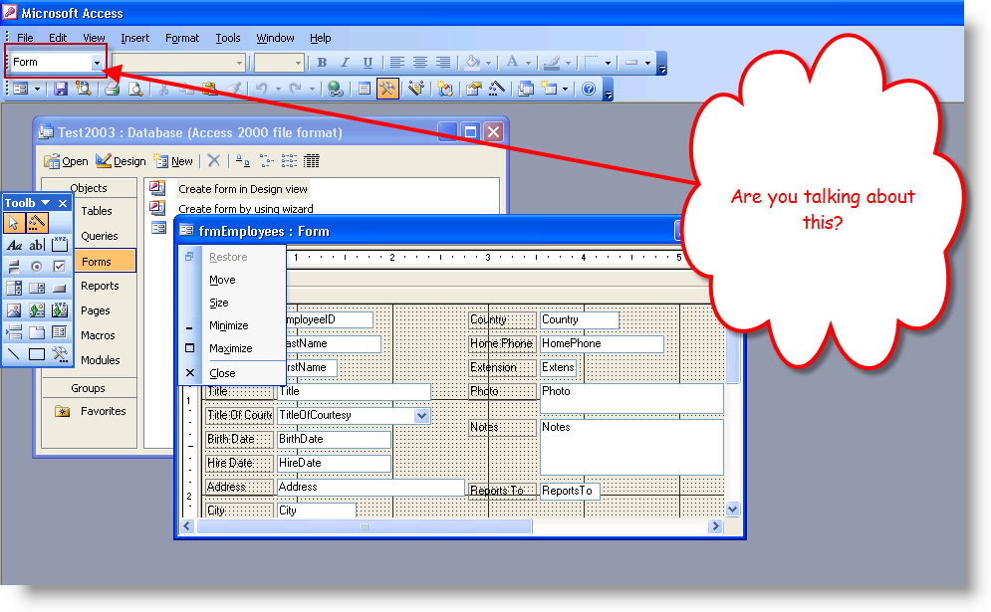The image size is (991, 612).
Task: Click the Fill/Back Color bucket
Action: point(472,63)
